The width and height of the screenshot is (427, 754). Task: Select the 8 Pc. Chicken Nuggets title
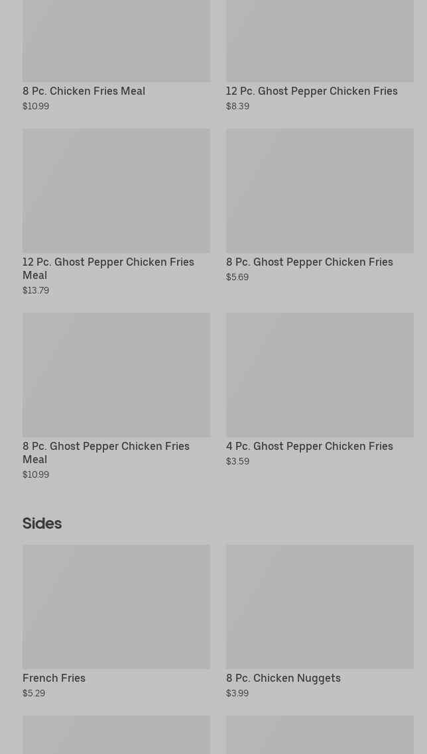pyautogui.click(x=283, y=678)
